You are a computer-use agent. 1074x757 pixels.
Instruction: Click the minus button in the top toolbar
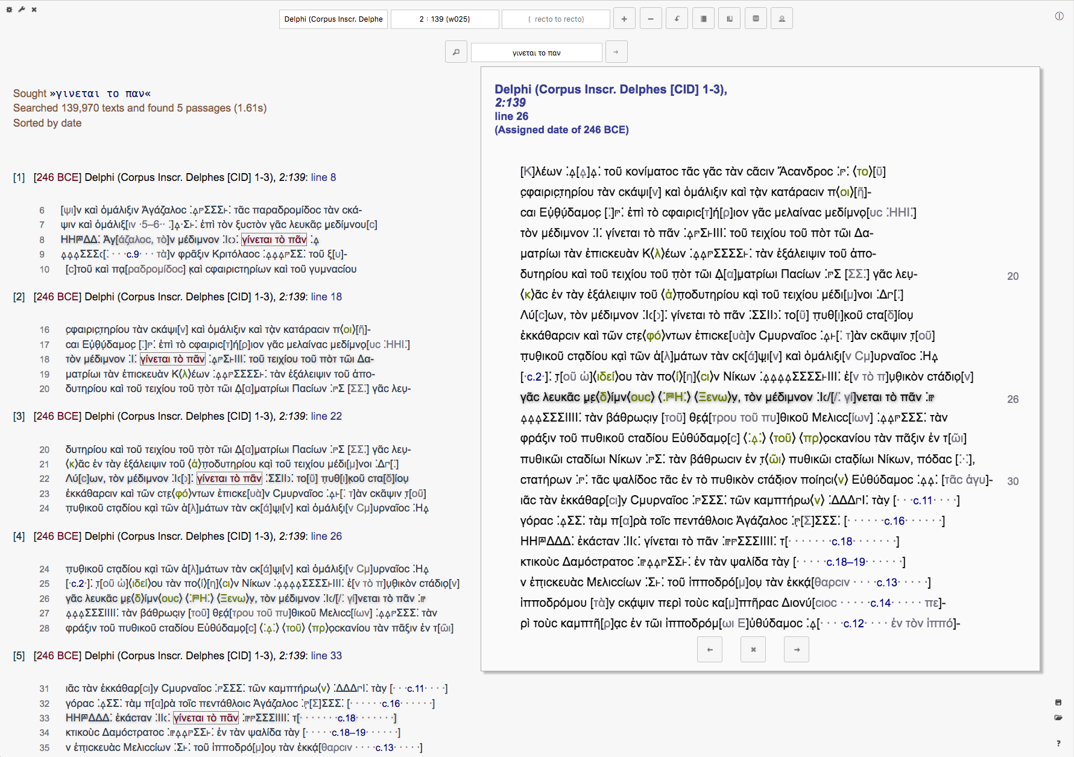651,19
